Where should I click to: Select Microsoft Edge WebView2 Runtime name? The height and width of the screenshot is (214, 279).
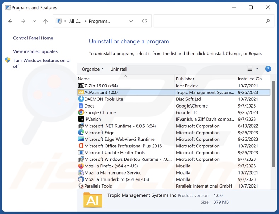(x=119, y=139)
